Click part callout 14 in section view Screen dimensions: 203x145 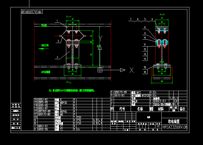(145, 59)
